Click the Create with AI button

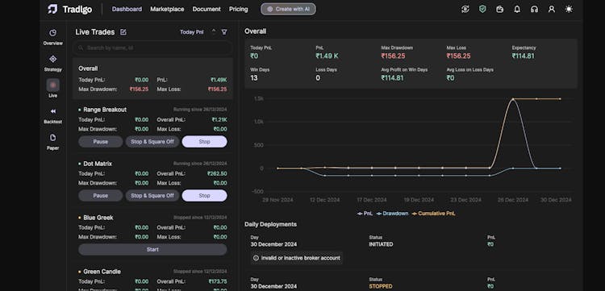click(288, 9)
